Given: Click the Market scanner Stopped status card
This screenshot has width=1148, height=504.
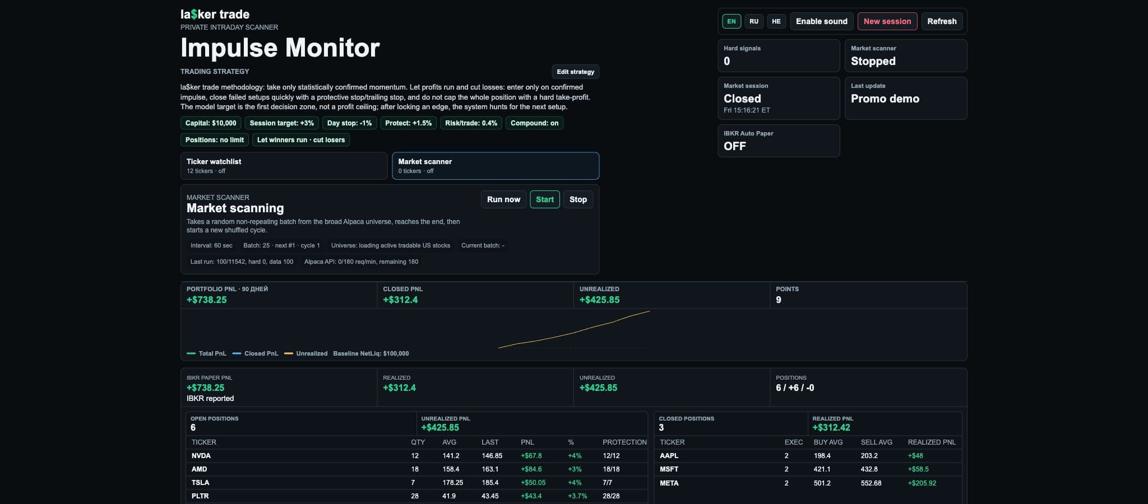Looking at the screenshot, I should 906,55.
